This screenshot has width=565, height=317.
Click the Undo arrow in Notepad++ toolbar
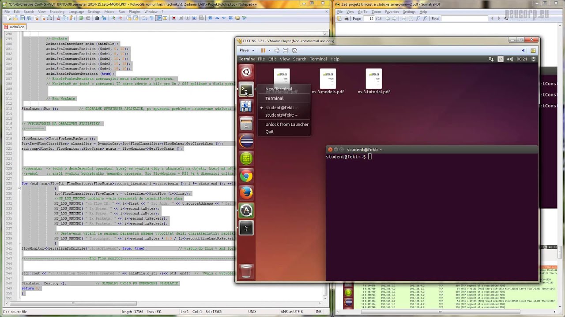81,18
